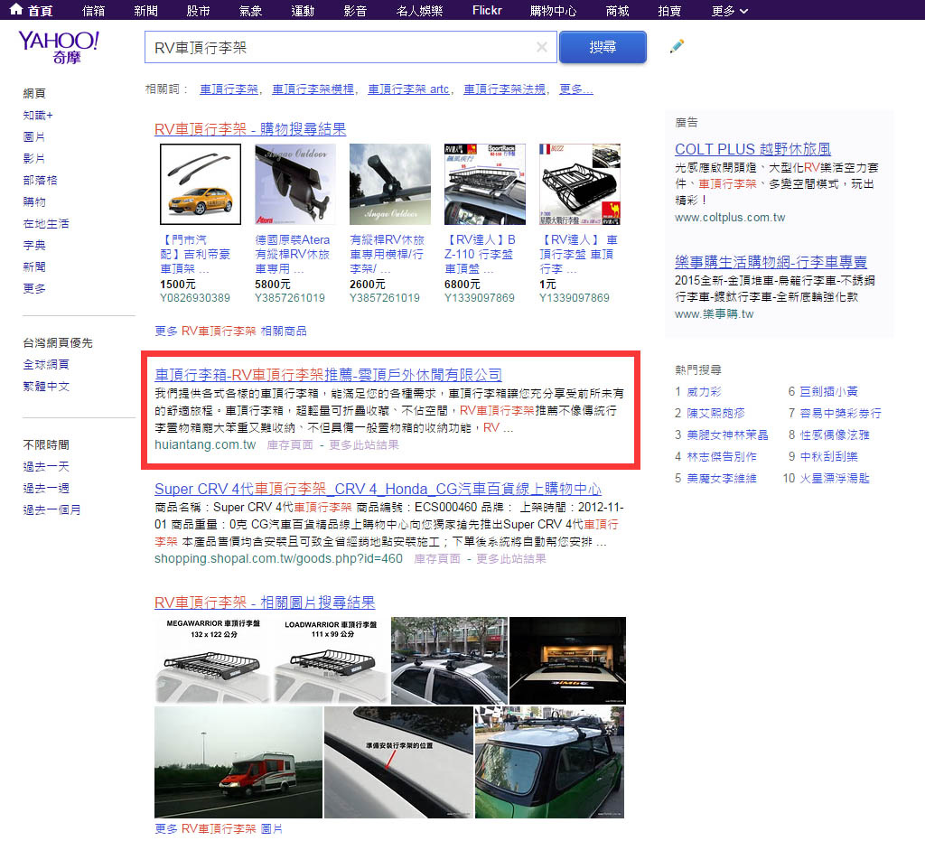Open Flickr in top navigation
Screen dimensions: 925x841
(487, 11)
